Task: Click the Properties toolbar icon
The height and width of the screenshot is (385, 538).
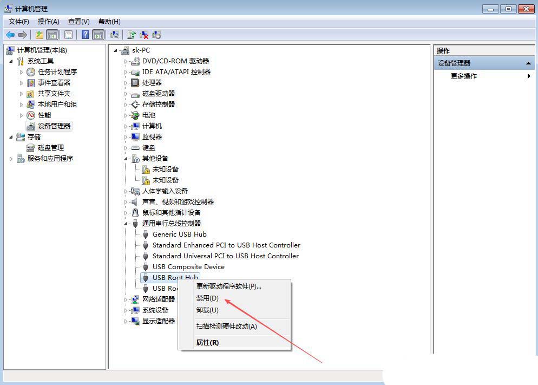Action: 68,35
